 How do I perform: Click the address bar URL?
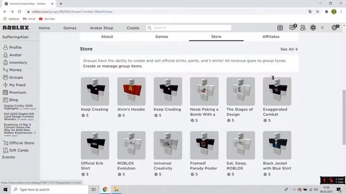click(72, 12)
